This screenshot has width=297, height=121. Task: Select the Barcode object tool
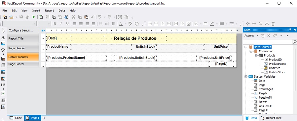point(3,85)
